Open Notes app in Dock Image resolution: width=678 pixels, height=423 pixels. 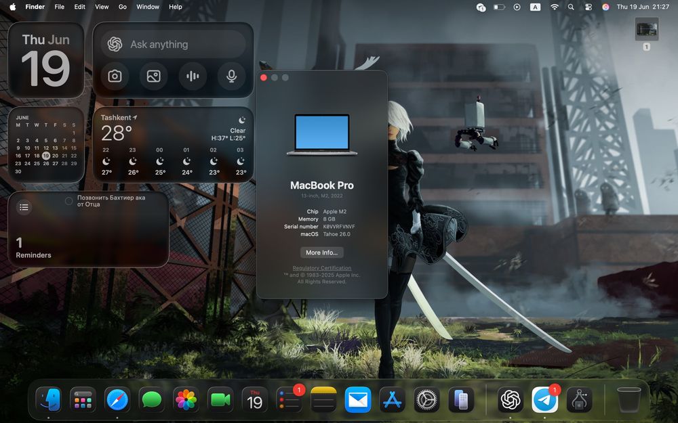pyautogui.click(x=323, y=400)
